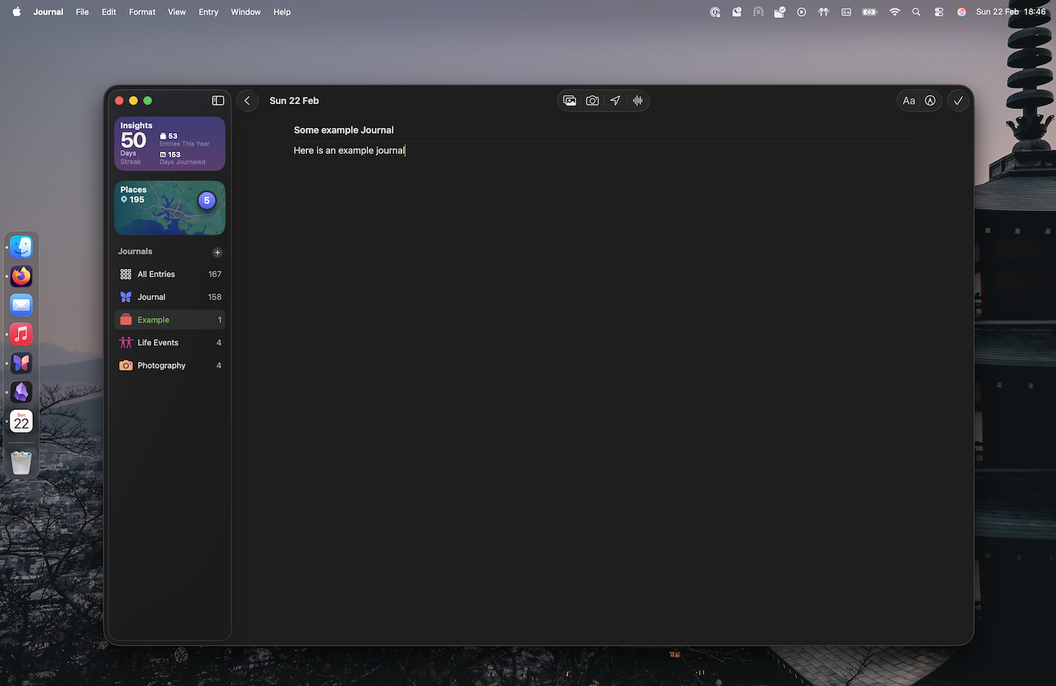Open the photo library picker icon
Image resolution: width=1056 pixels, height=686 pixels.
click(570, 100)
